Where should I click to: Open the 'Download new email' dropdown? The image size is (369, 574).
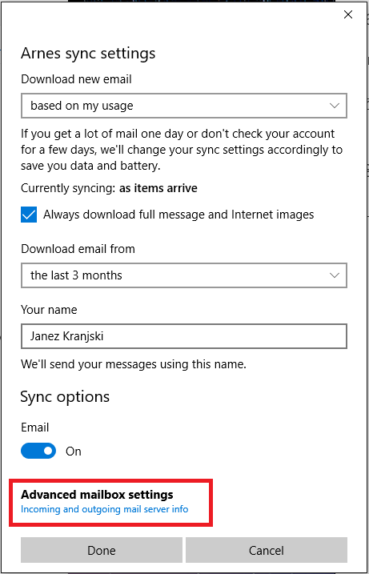(184, 106)
